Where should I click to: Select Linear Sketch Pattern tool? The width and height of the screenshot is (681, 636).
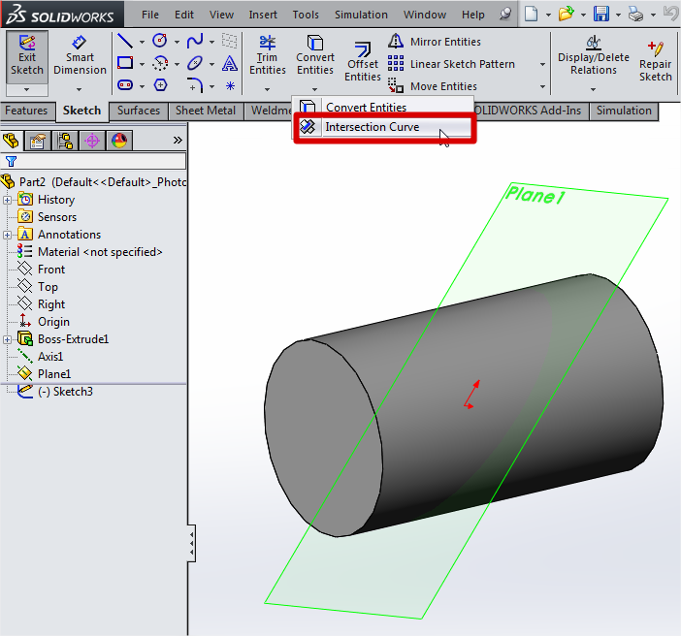point(462,64)
